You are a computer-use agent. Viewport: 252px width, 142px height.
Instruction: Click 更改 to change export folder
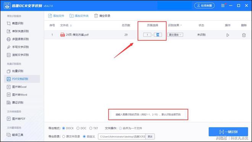tap(150, 137)
